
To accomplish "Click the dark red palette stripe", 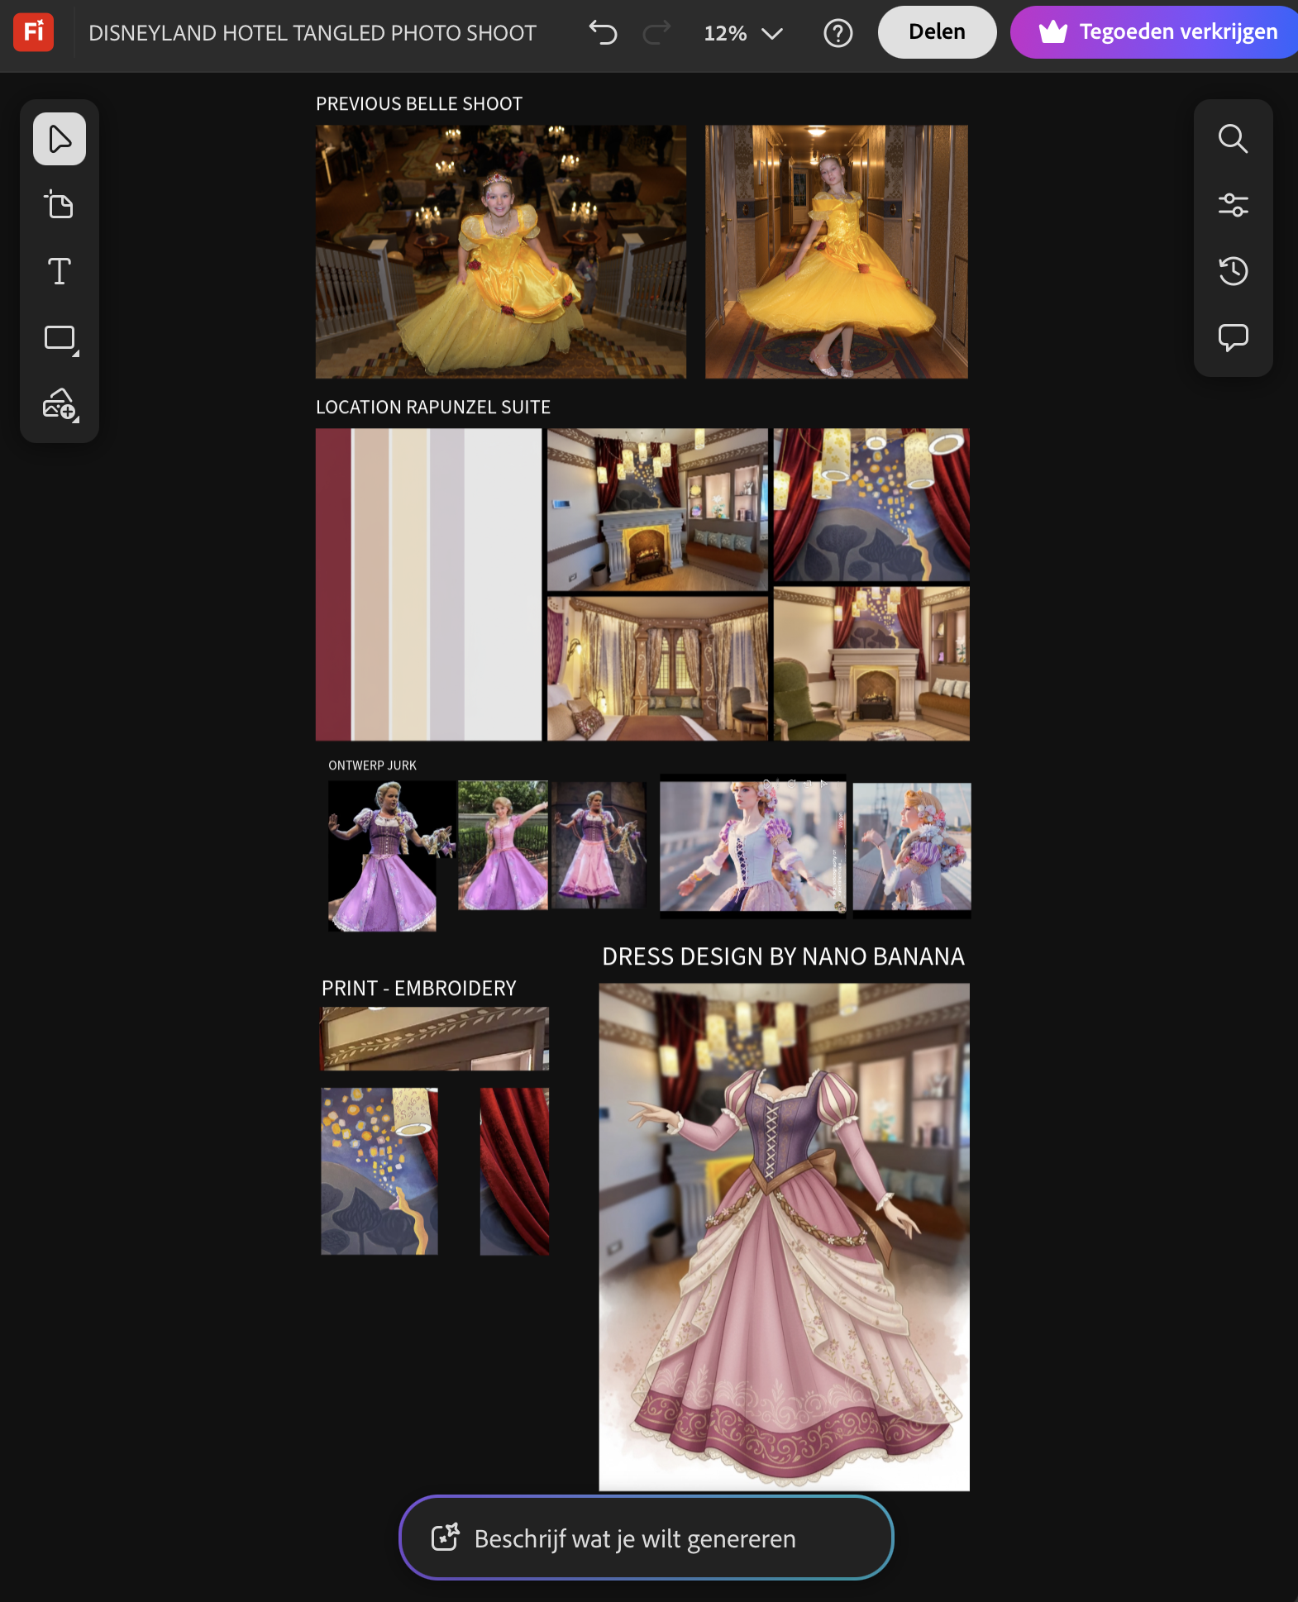I will [333, 584].
